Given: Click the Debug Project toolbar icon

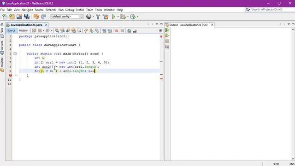Looking at the screenshot, I should click(x=123, y=17).
